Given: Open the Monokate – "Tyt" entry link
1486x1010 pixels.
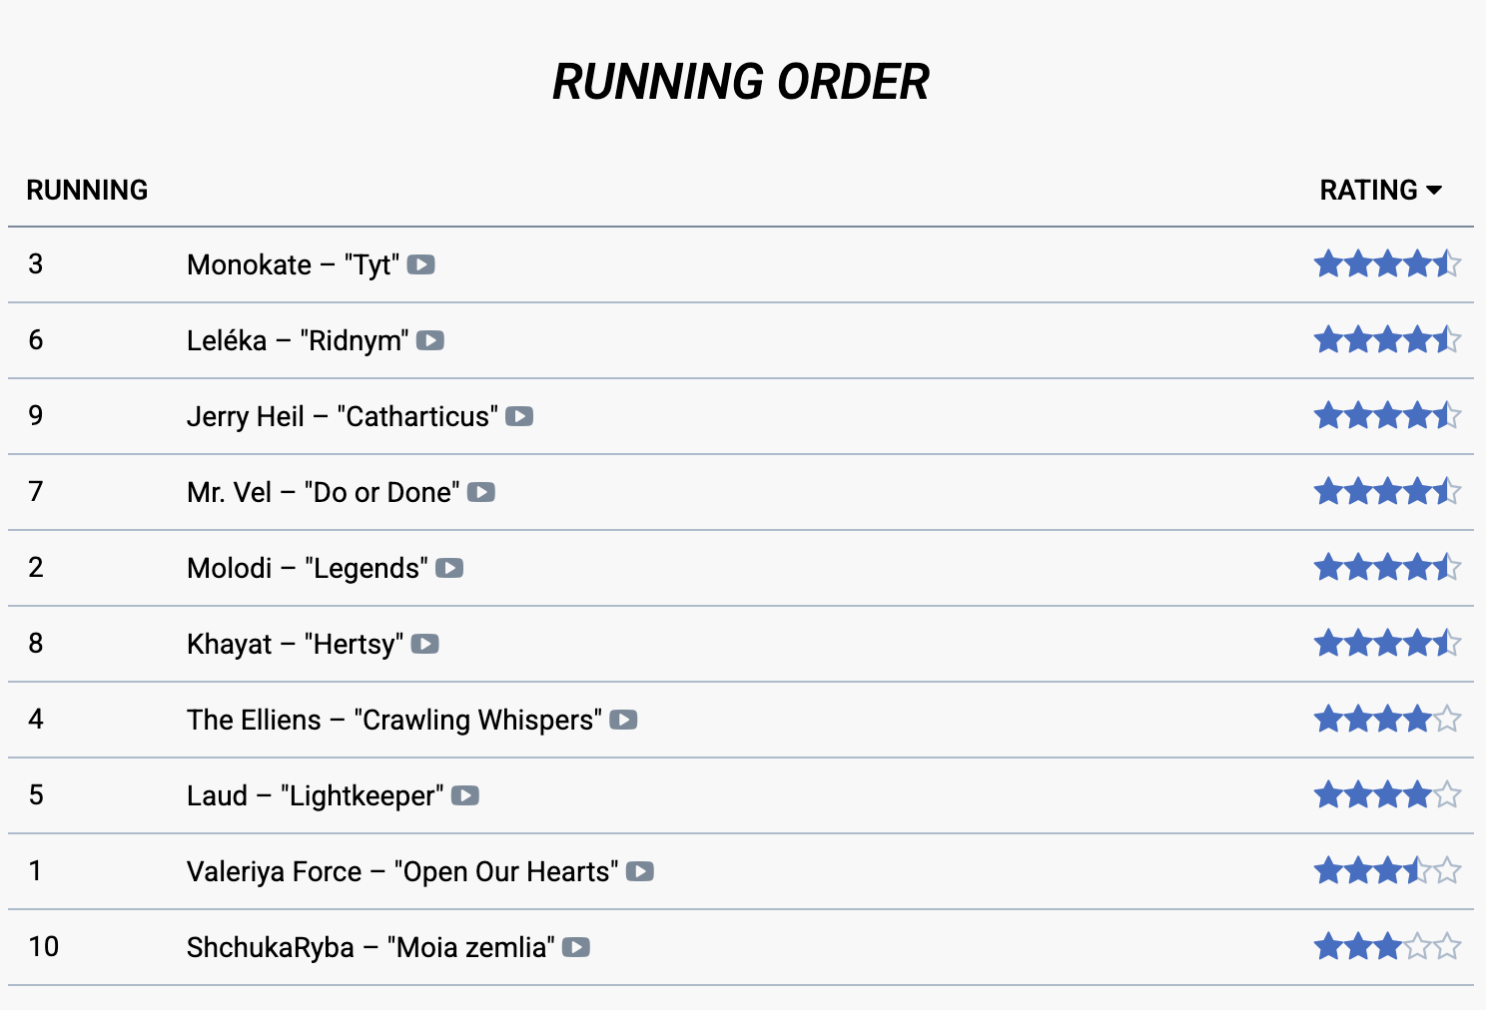Looking at the screenshot, I should point(293,265).
